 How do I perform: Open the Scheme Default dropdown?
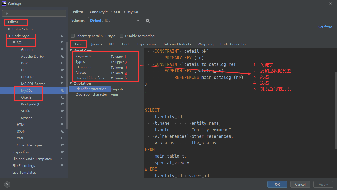click(x=114, y=20)
